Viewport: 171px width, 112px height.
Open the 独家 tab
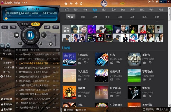(76, 10)
